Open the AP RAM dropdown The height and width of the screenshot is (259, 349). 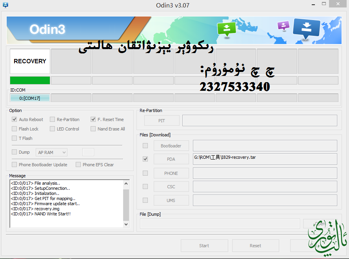(51, 152)
